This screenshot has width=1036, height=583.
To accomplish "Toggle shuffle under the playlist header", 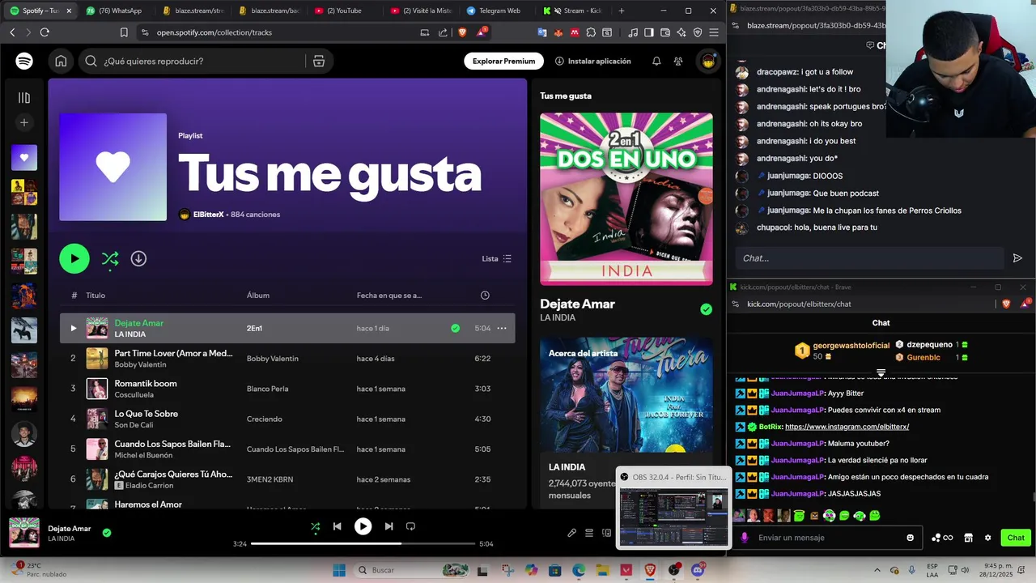I will (110, 258).
